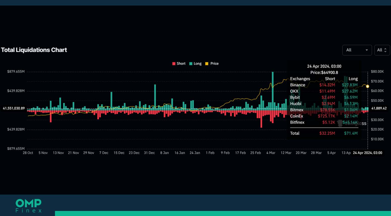Viewport: 391px width, 216px height.
Task: Click the yellow price point marker
Action: [x=368, y=86]
